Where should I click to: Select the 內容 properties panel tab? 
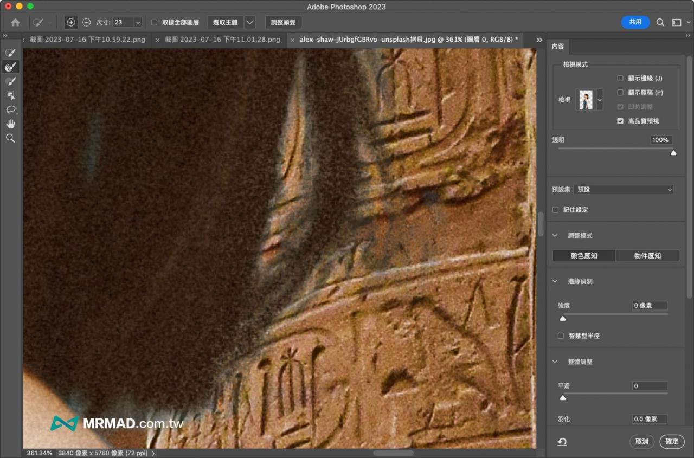tap(558, 47)
